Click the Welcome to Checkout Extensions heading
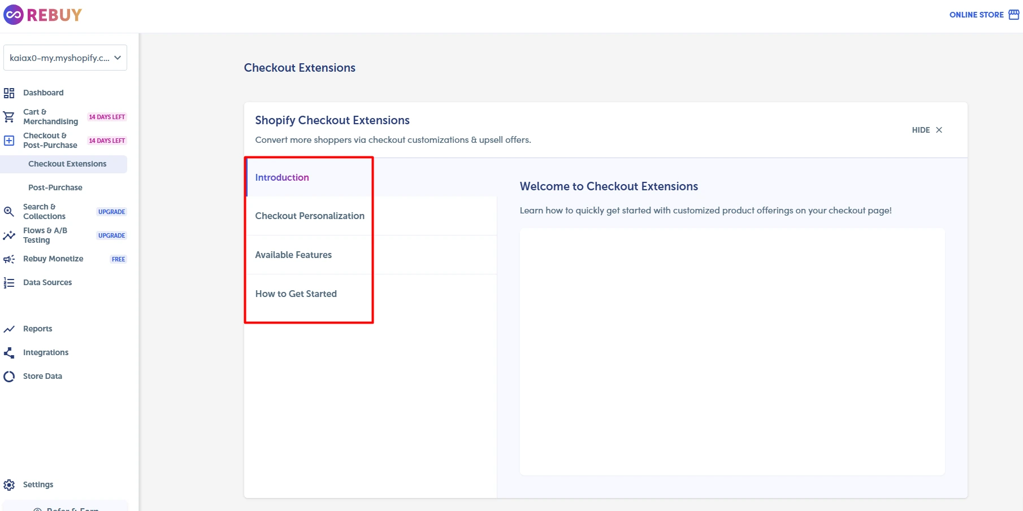Viewport: 1023px width, 511px height. (x=609, y=186)
